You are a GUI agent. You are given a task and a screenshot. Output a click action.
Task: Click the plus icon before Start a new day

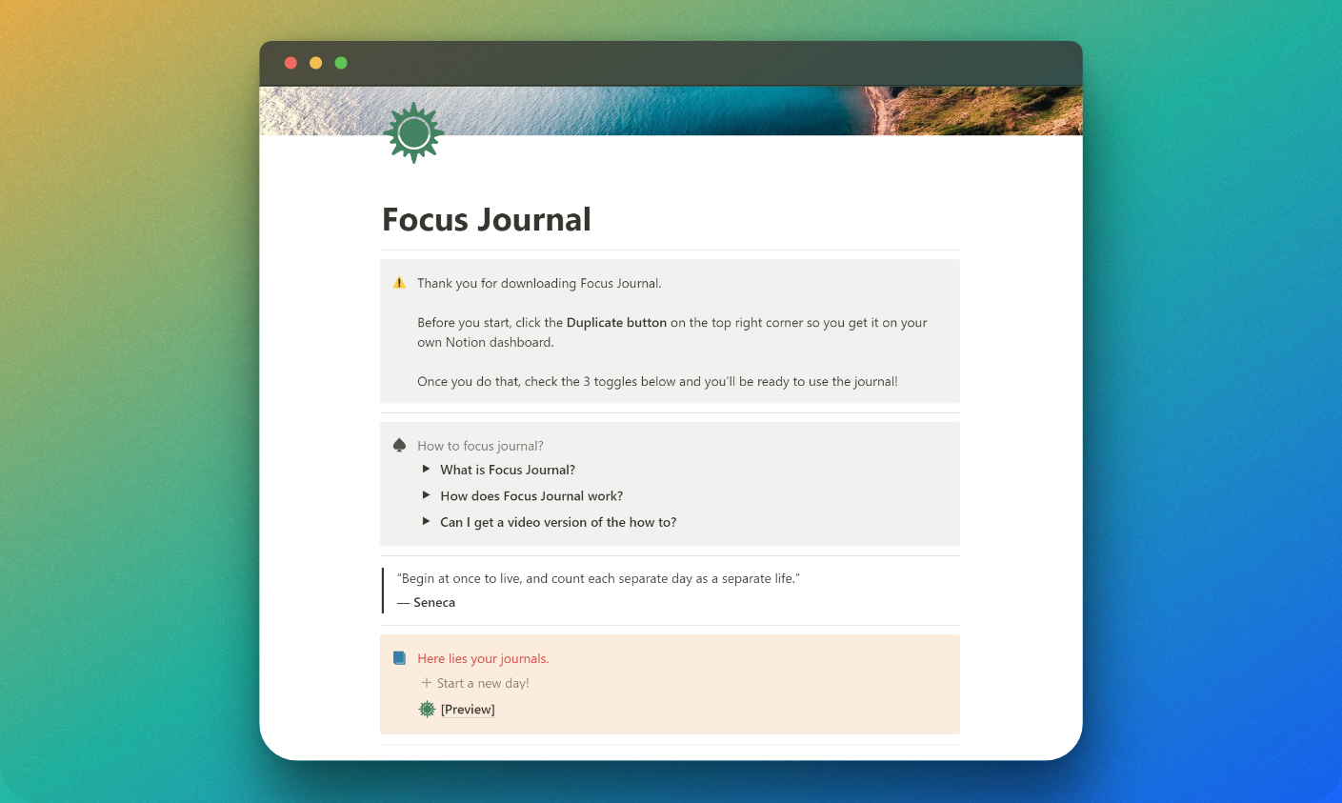pyautogui.click(x=426, y=683)
